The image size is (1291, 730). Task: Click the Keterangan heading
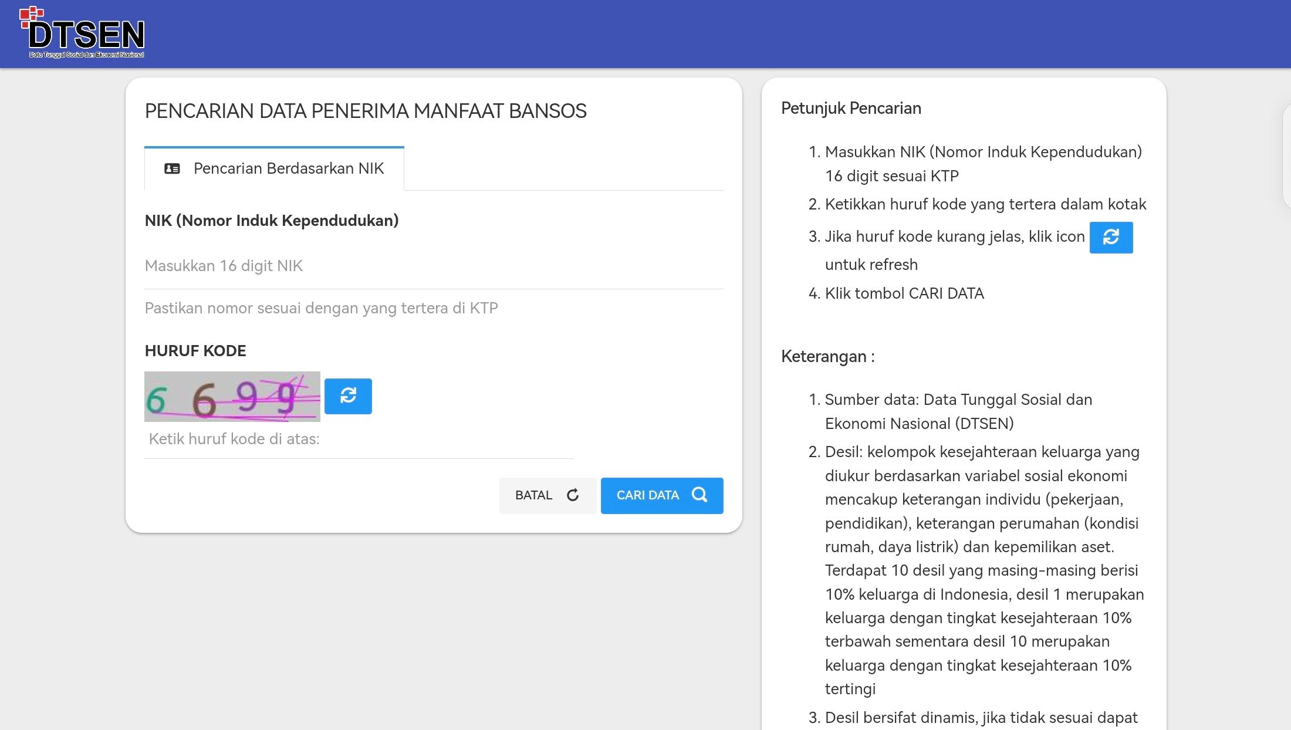pyautogui.click(x=827, y=357)
